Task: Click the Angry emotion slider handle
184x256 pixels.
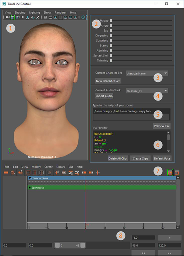Action: click(111, 25)
